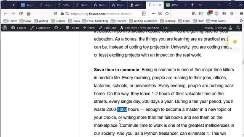Click the page vertical scrollbar thumb
Screen dimensions: 244x137
[x=243, y=62]
